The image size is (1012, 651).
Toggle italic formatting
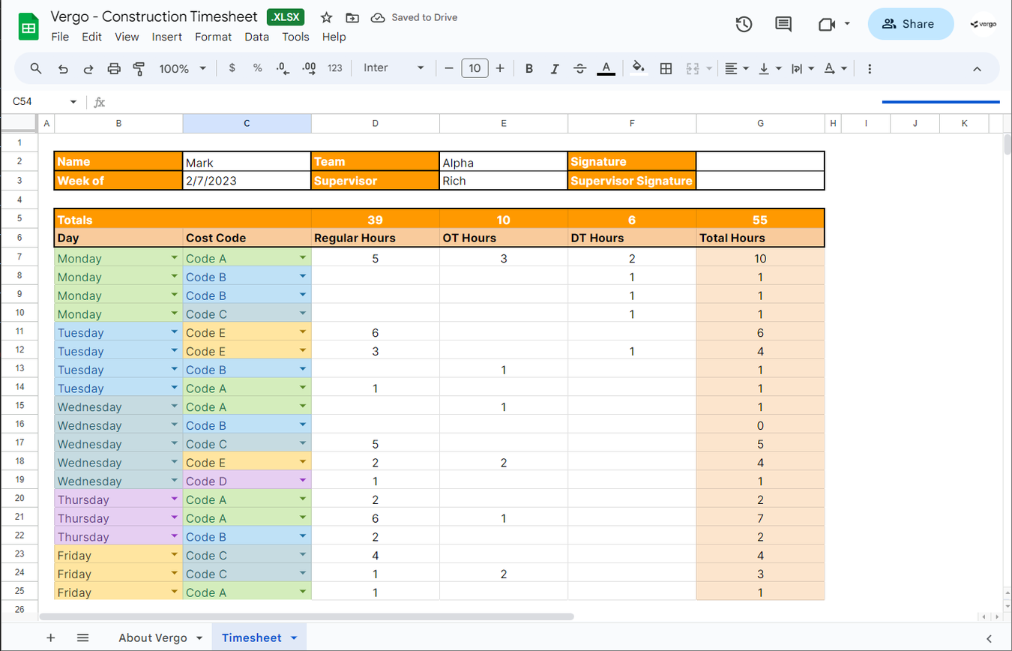pos(555,68)
